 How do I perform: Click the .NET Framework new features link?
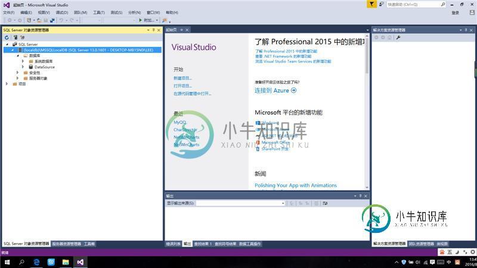pyautogui.click(x=283, y=56)
